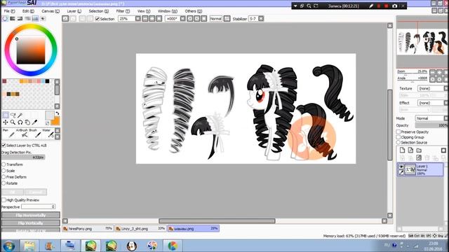
Task: Open the Stabilizer level dropdown
Action: click(x=261, y=19)
